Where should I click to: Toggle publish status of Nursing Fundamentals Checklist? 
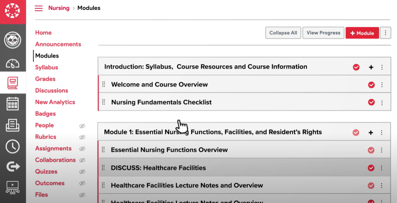pyautogui.click(x=371, y=102)
